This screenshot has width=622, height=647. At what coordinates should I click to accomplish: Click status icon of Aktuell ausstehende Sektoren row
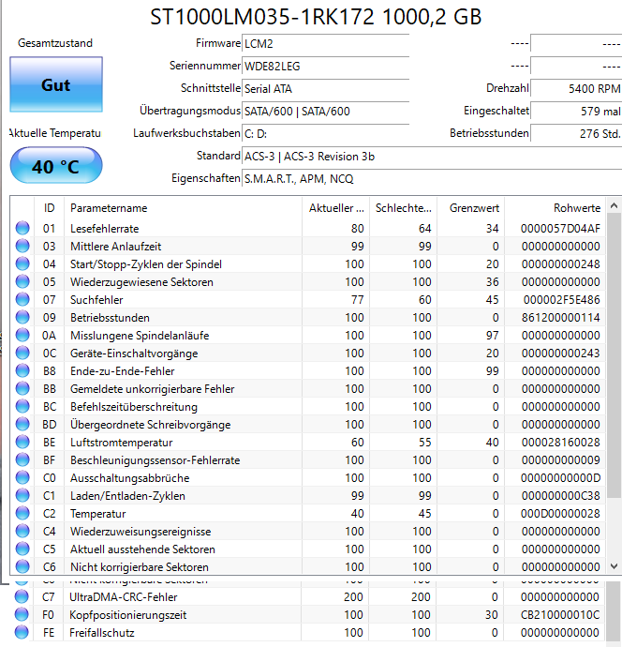(x=22, y=549)
